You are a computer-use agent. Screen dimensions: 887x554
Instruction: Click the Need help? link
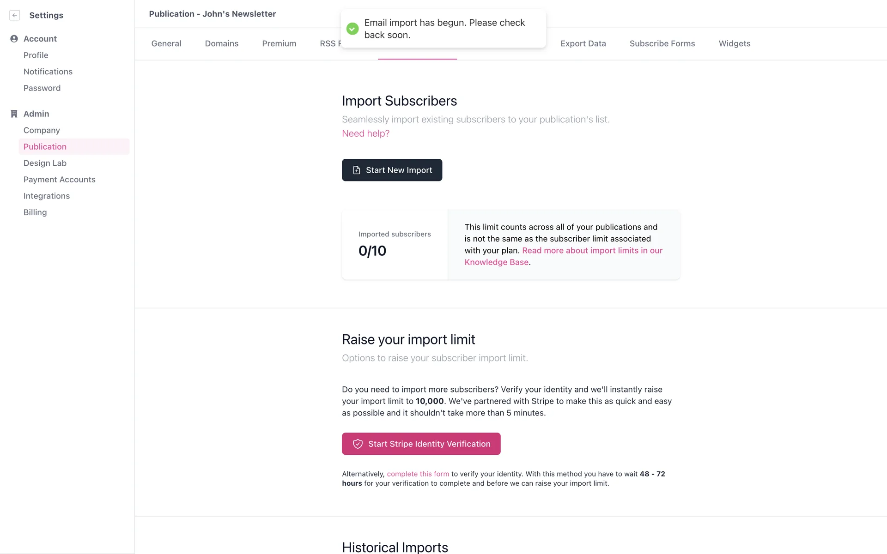tap(365, 133)
